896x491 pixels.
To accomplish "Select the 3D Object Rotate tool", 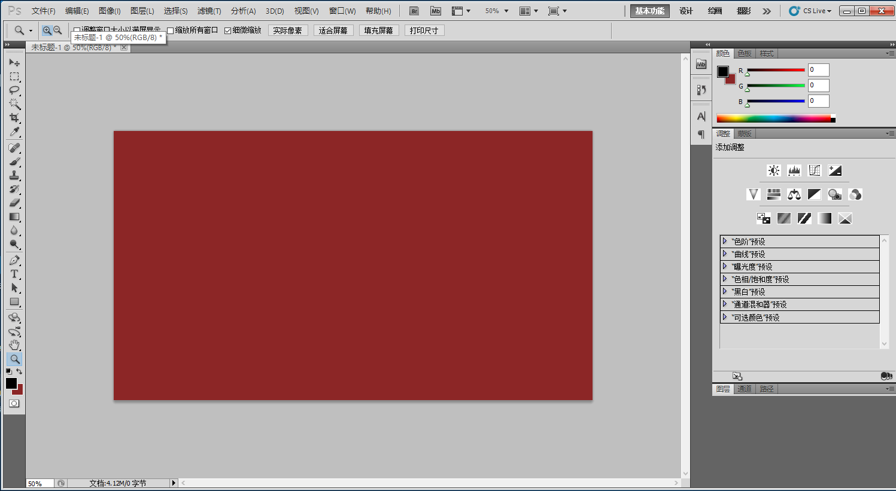I will coord(14,318).
